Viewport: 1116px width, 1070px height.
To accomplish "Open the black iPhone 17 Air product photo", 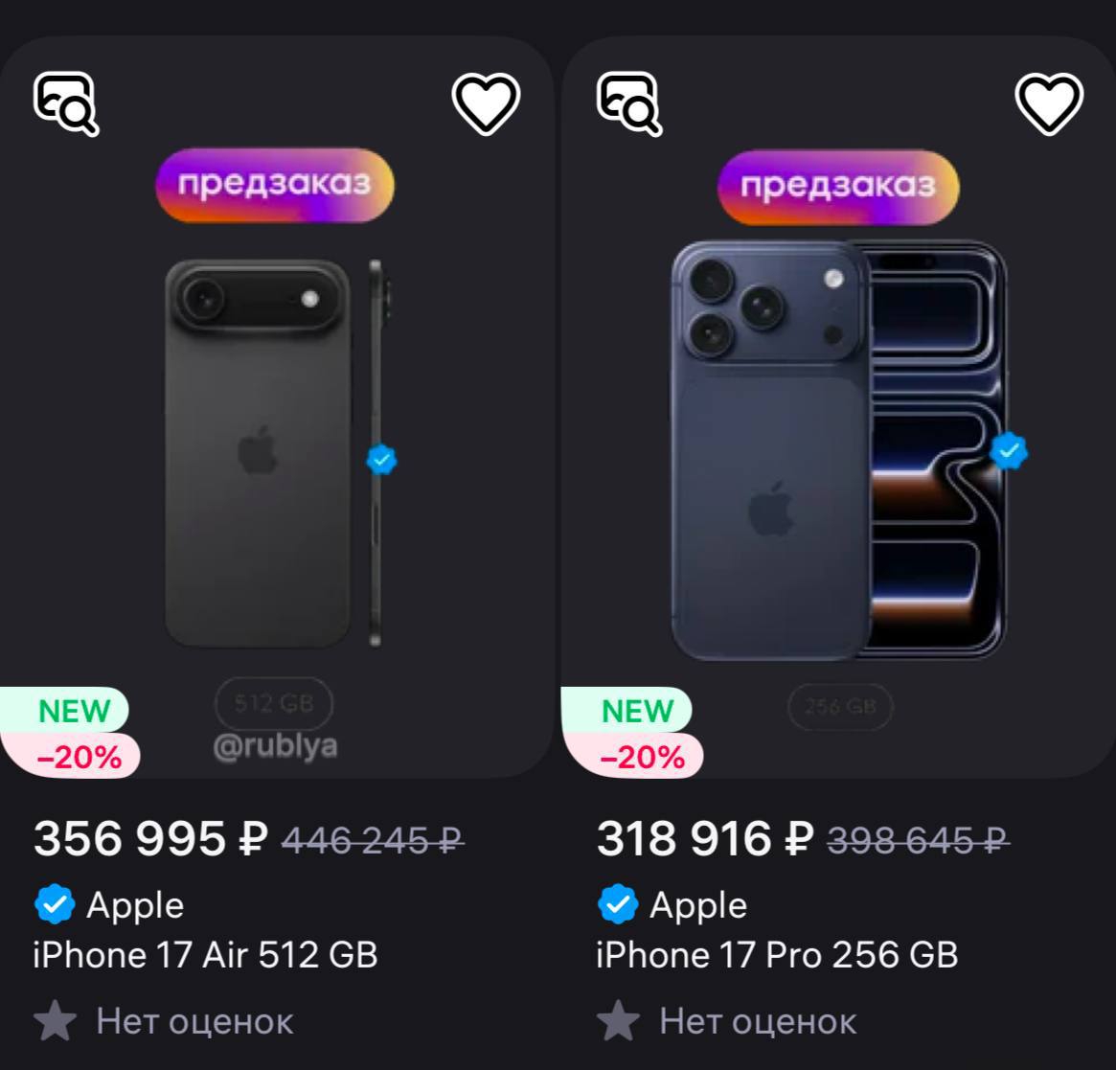I will pyautogui.click(x=278, y=453).
